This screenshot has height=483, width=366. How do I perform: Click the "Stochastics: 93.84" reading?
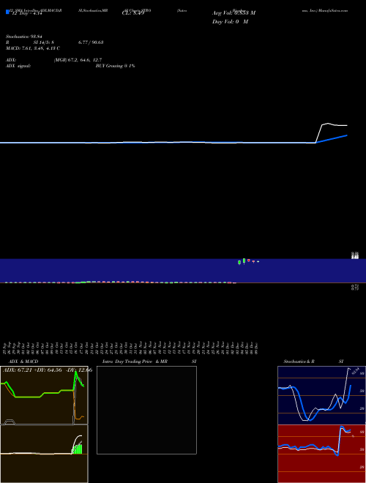coord(24,37)
